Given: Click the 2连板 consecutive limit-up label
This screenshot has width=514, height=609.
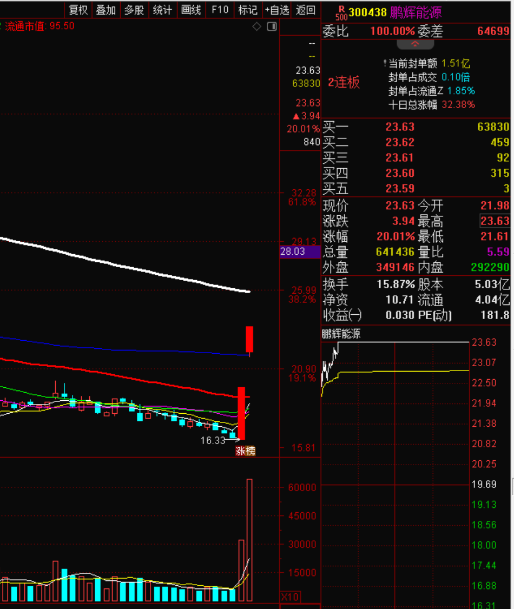Looking at the screenshot, I should pyautogui.click(x=344, y=83).
